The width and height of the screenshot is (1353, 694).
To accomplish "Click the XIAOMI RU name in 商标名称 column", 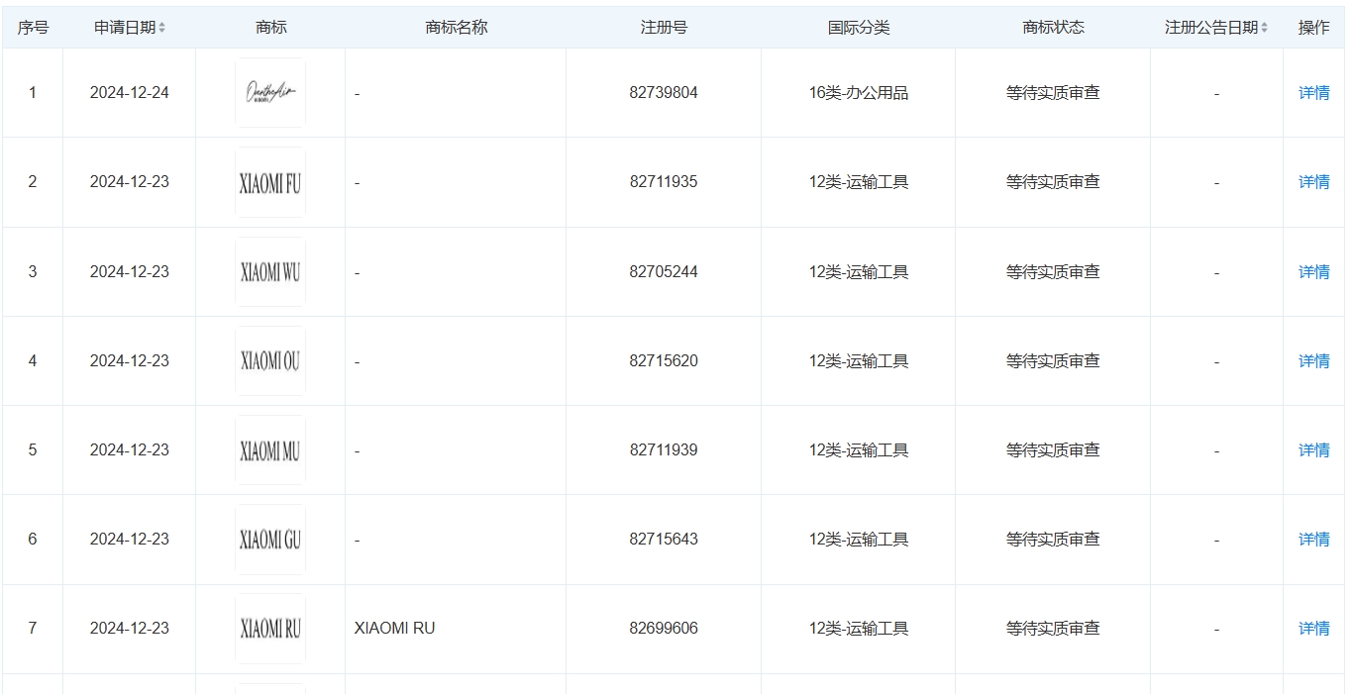I will (x=394, y=628).
